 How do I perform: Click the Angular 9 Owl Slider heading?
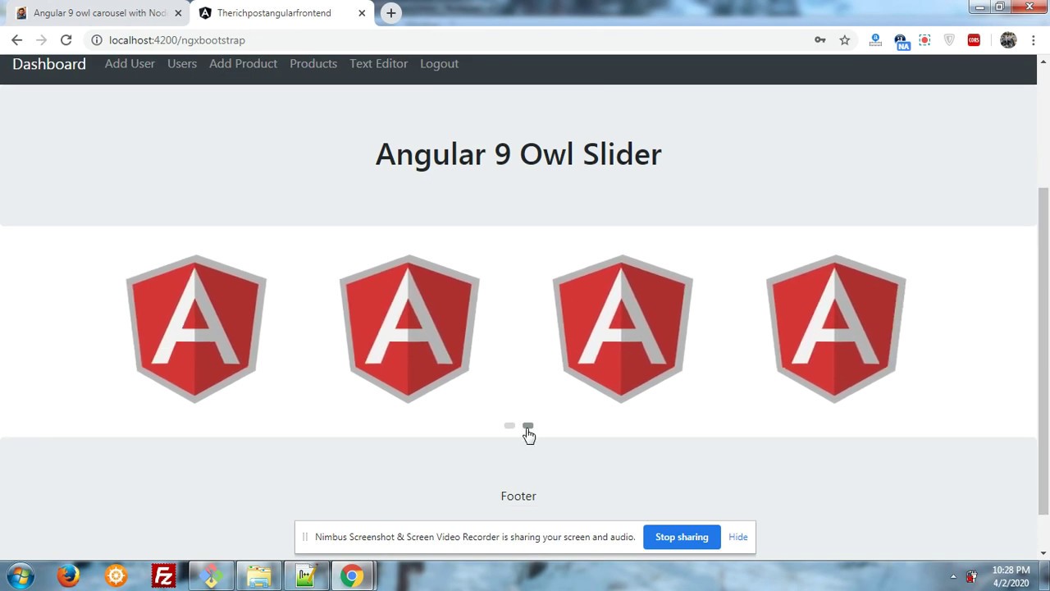tap(518, 154)
